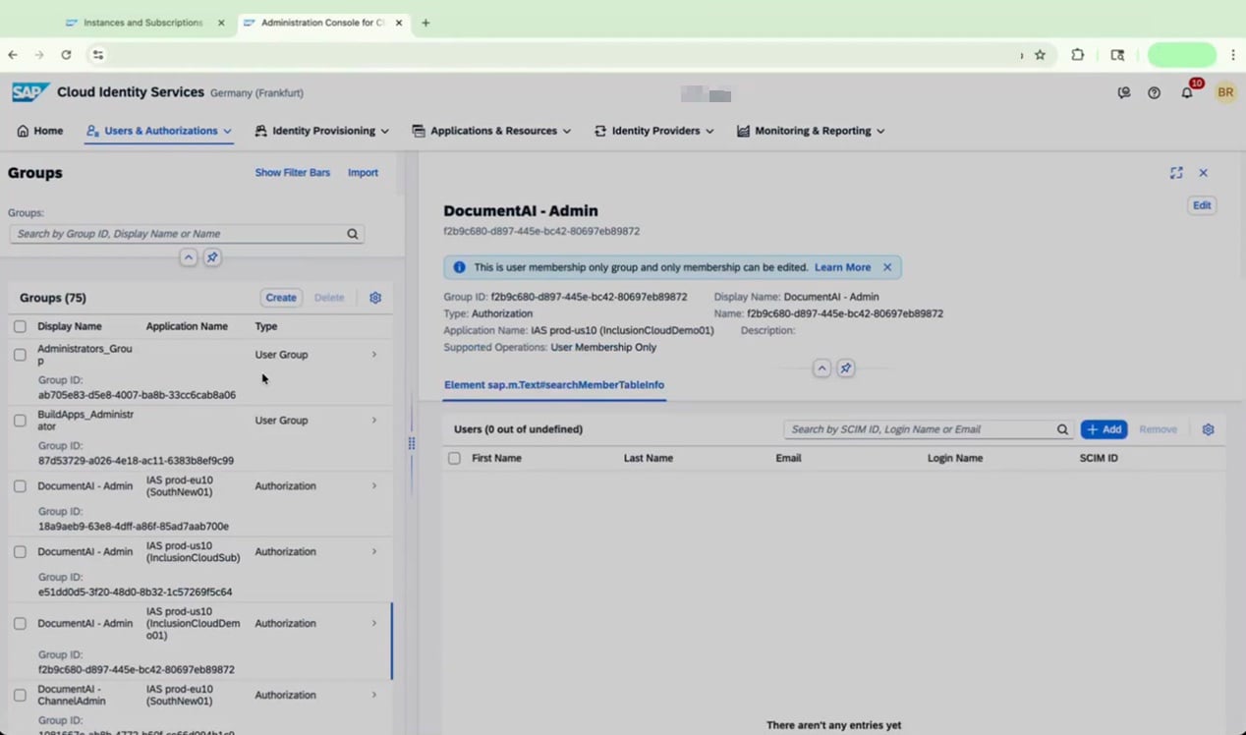Open the users table settings gear
Image resolution: width=1246 pixels, height=735 pixels.
pyautogui.click(x=1209, y=429)
